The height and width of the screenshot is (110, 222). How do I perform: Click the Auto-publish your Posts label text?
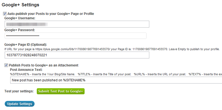click(x=51, y=14)
